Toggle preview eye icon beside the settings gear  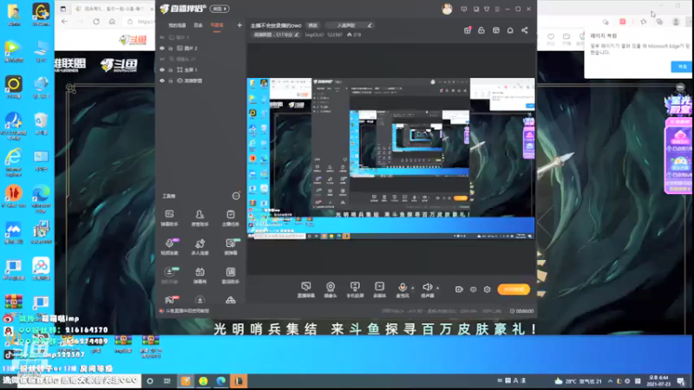473,289
